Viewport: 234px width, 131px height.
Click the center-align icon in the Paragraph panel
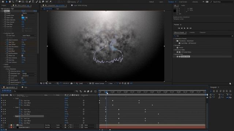214,91
